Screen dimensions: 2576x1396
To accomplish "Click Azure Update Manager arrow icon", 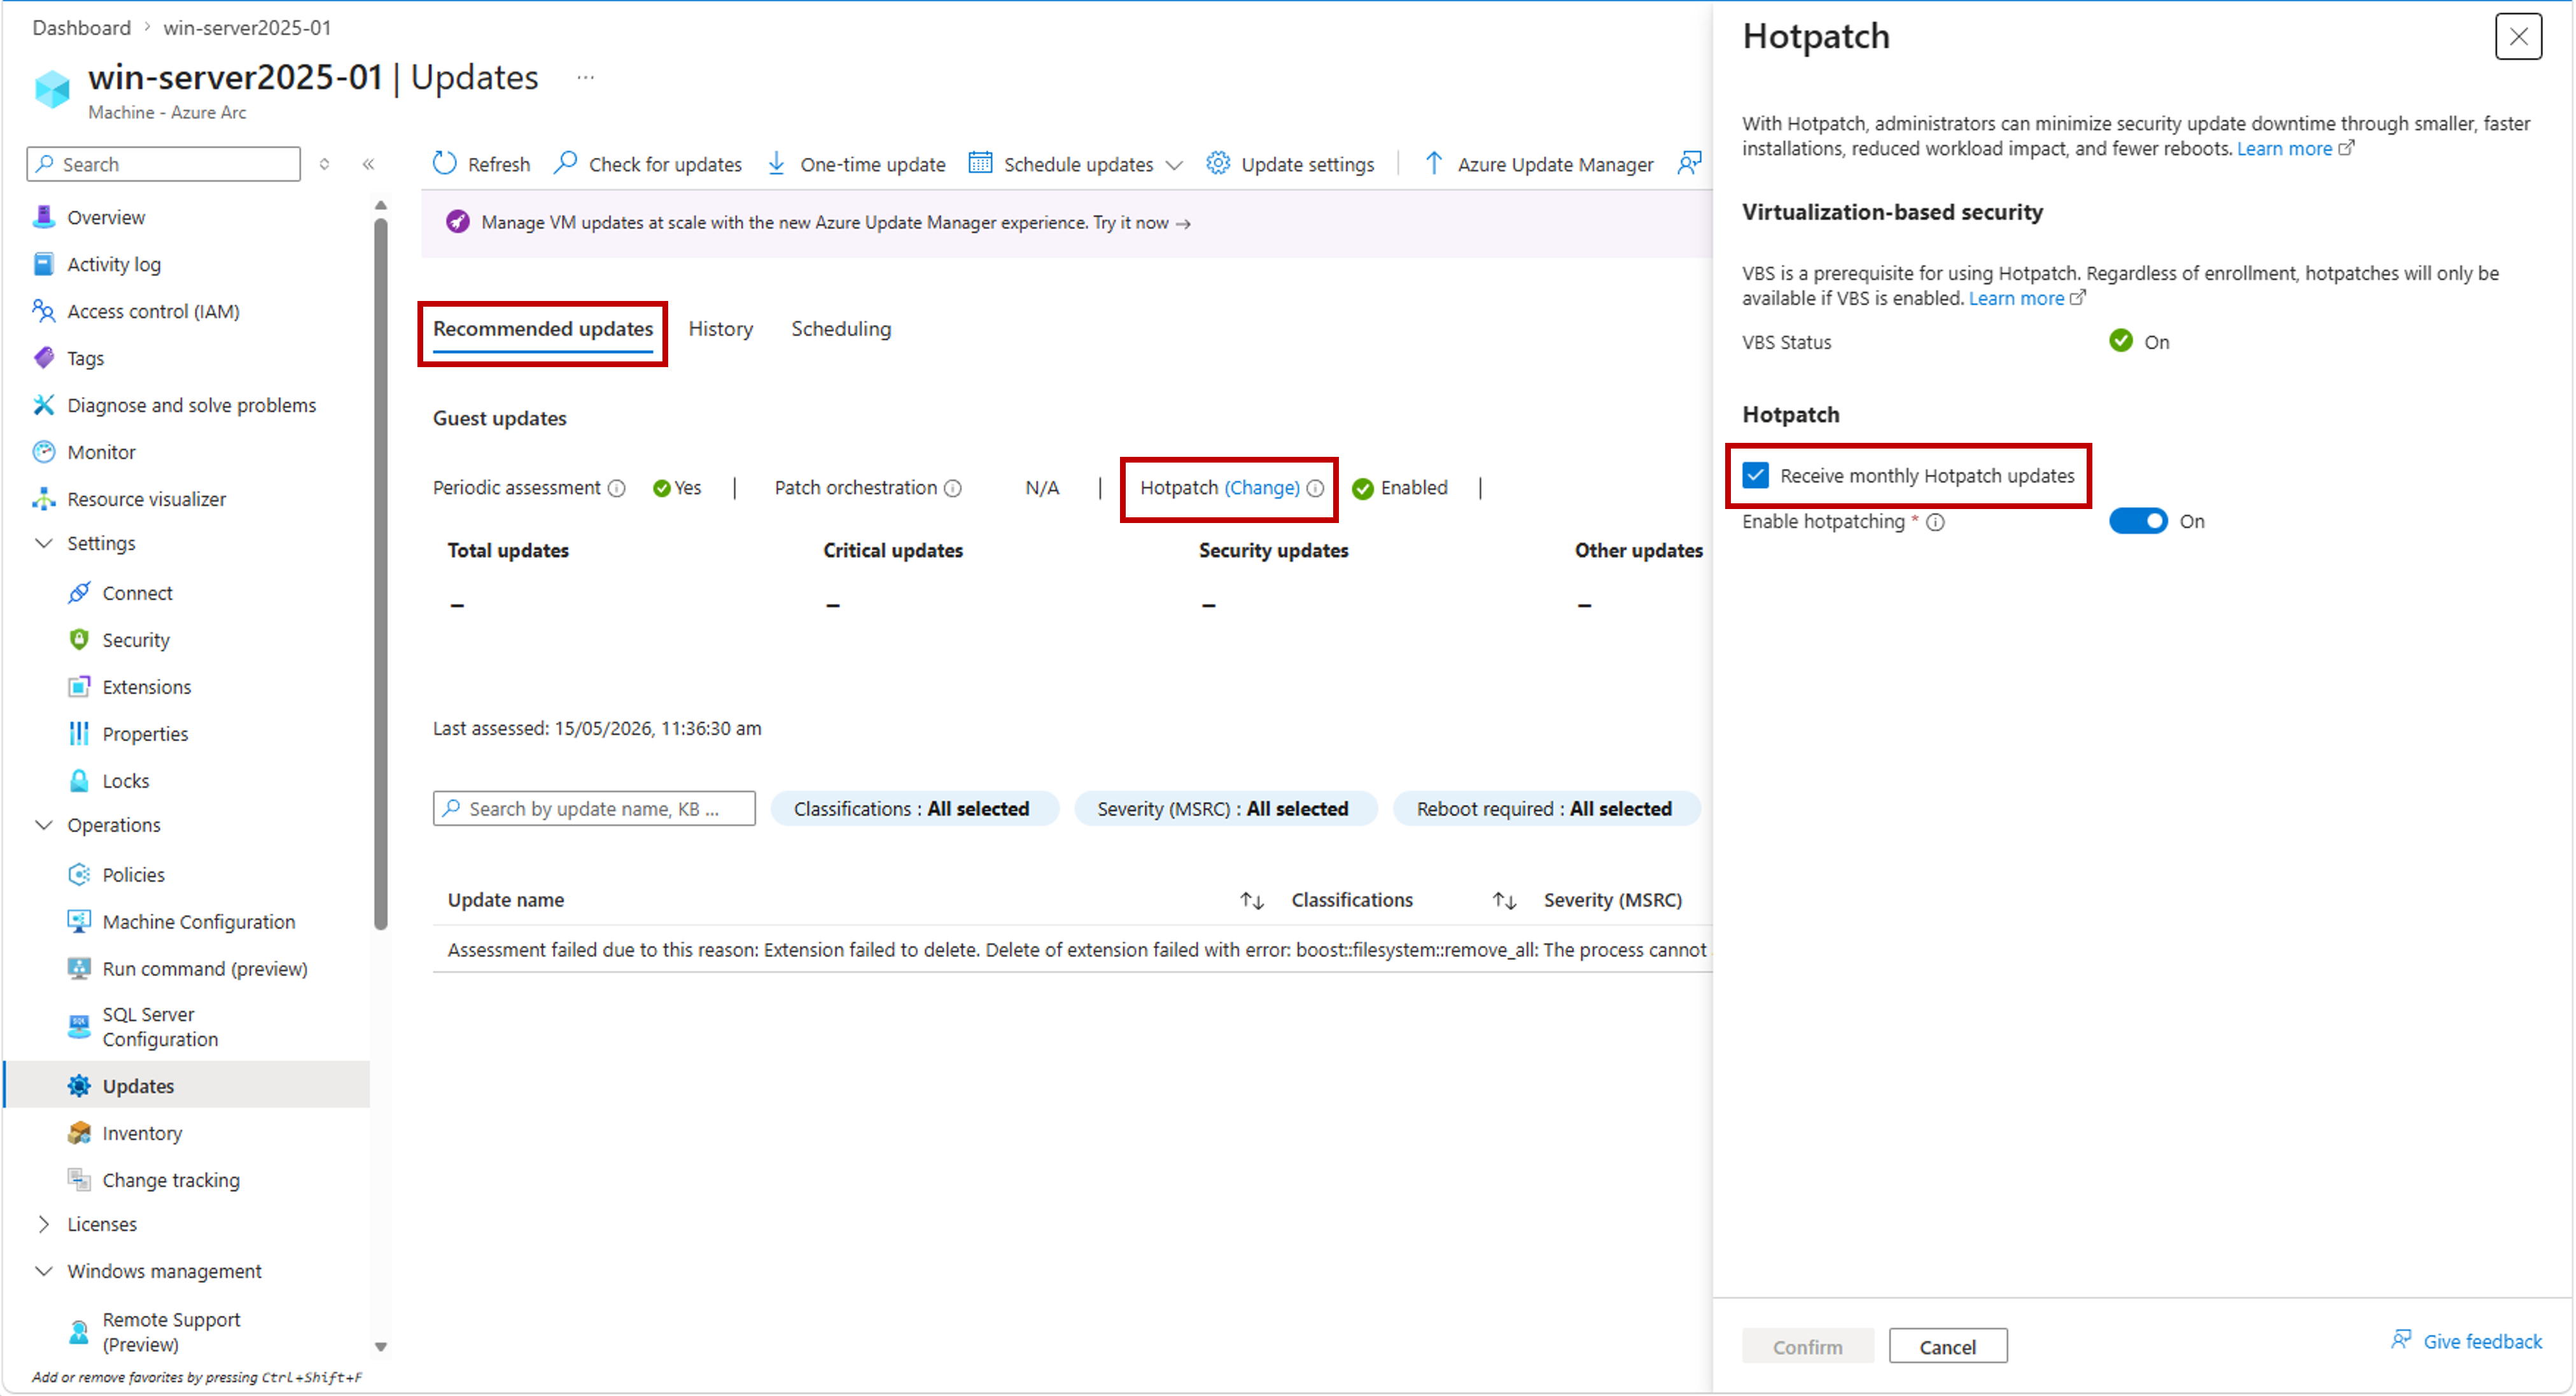I will (x=1434, y=163).
